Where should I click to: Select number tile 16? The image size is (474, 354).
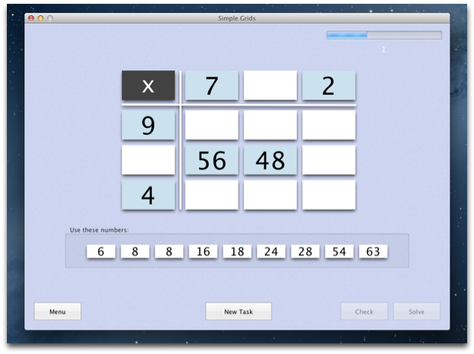pyautogui.click(x=203, y=251)
